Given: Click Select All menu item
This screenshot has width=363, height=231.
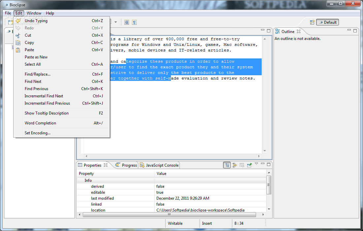Looking at the screenshot, I should click(x=62, y=64).
